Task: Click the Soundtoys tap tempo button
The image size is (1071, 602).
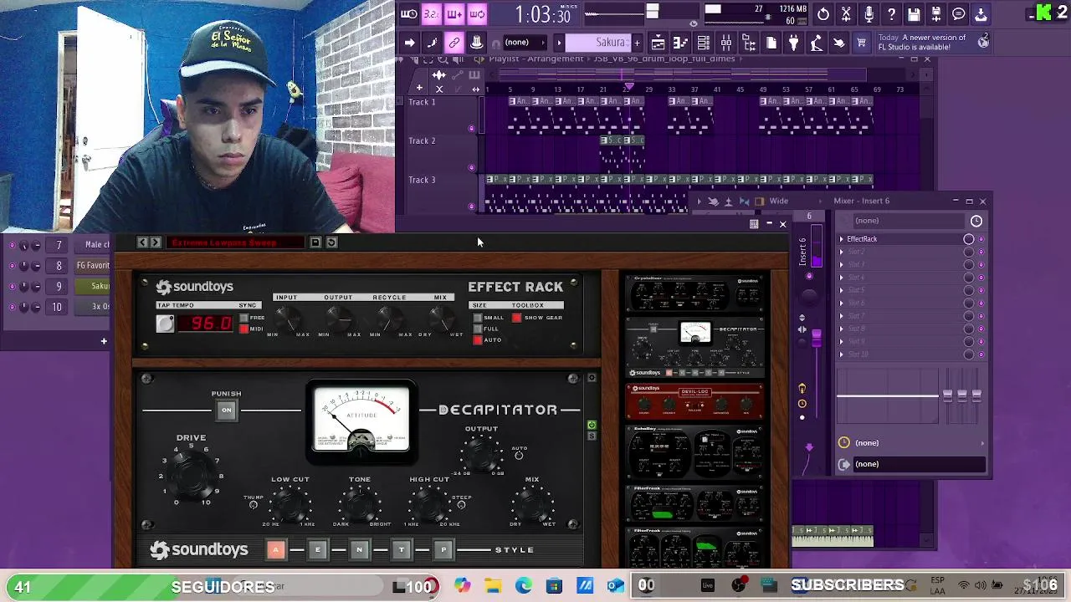Action: (165, 324)
